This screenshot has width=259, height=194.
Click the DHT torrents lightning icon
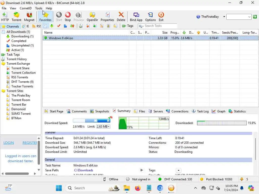[x=108, y=26]
